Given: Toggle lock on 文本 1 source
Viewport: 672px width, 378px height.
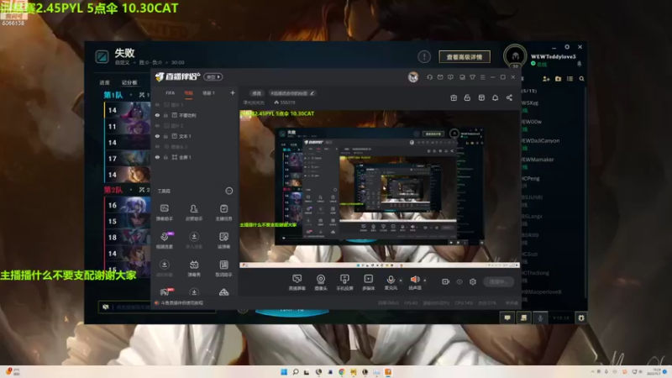Looking at the screenshot, I should point(165,136).
